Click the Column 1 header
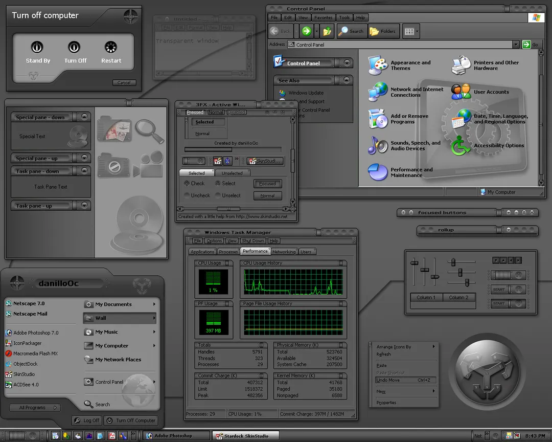This screenshot has width=552, height=442. (x=426, y=298)
